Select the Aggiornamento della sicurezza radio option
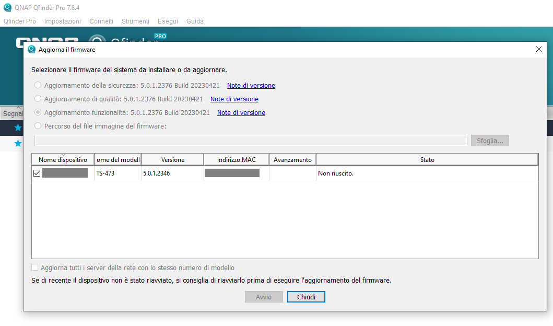553x326 pixels. 38,85
